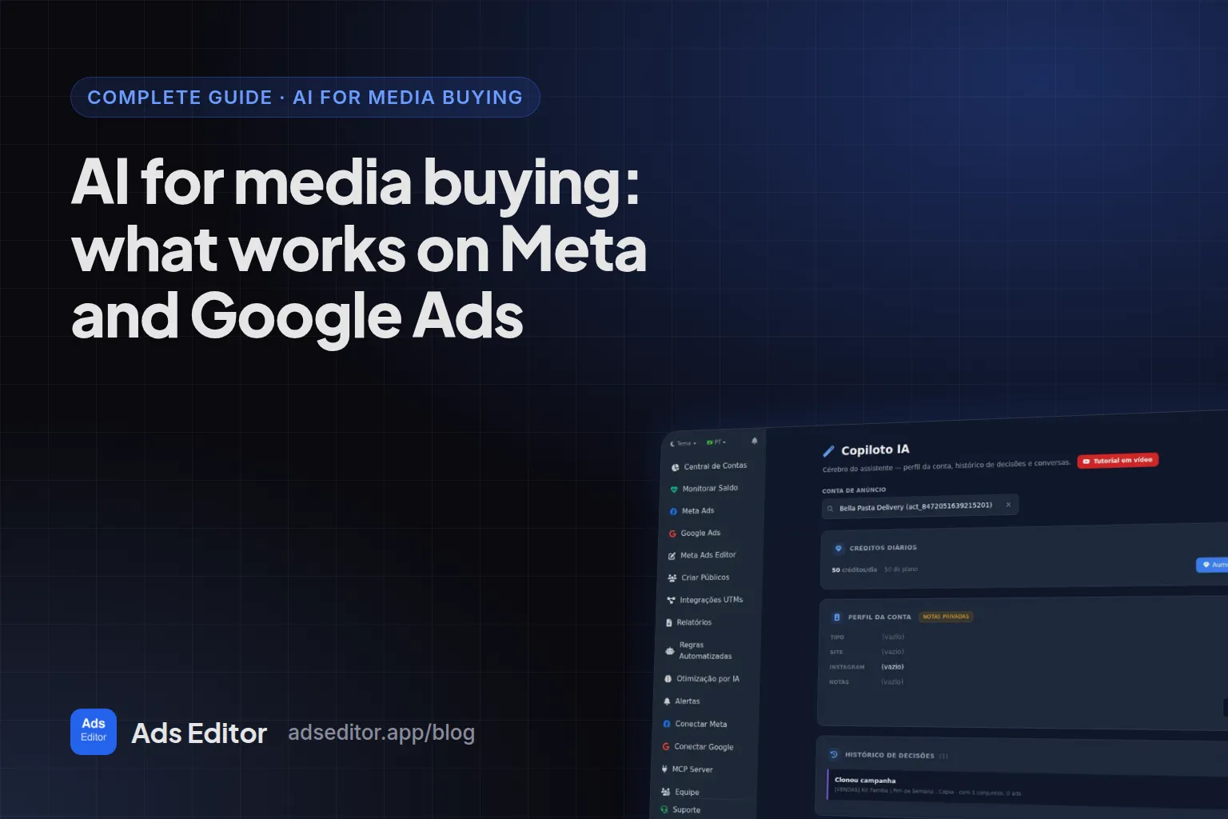Click the Copiloto IA pencil icon

[828, 451]
